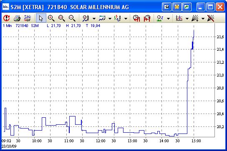This screenshot has height=151, width=227.
Task: Click the '1 Min' interval label
Action: click(7, 26)
